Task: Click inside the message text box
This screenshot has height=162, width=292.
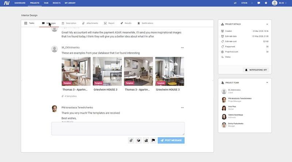Action: pos(118,128)
